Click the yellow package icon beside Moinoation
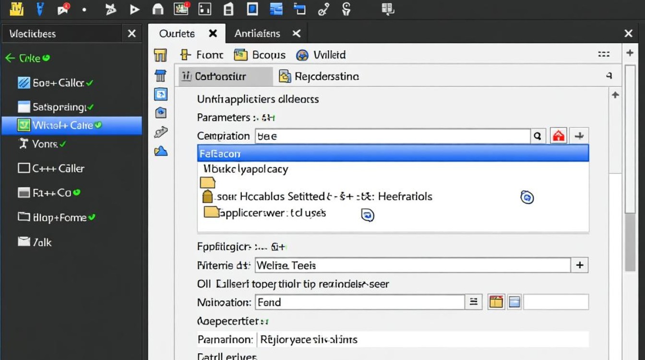645x360 pixels. tap(496, 302)
